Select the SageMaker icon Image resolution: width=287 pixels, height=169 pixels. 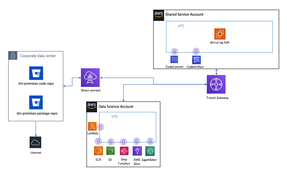150,151
